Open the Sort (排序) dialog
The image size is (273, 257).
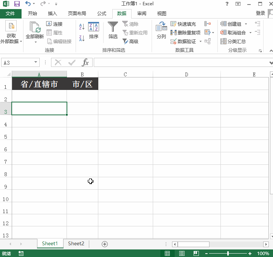tap(93, 31)
